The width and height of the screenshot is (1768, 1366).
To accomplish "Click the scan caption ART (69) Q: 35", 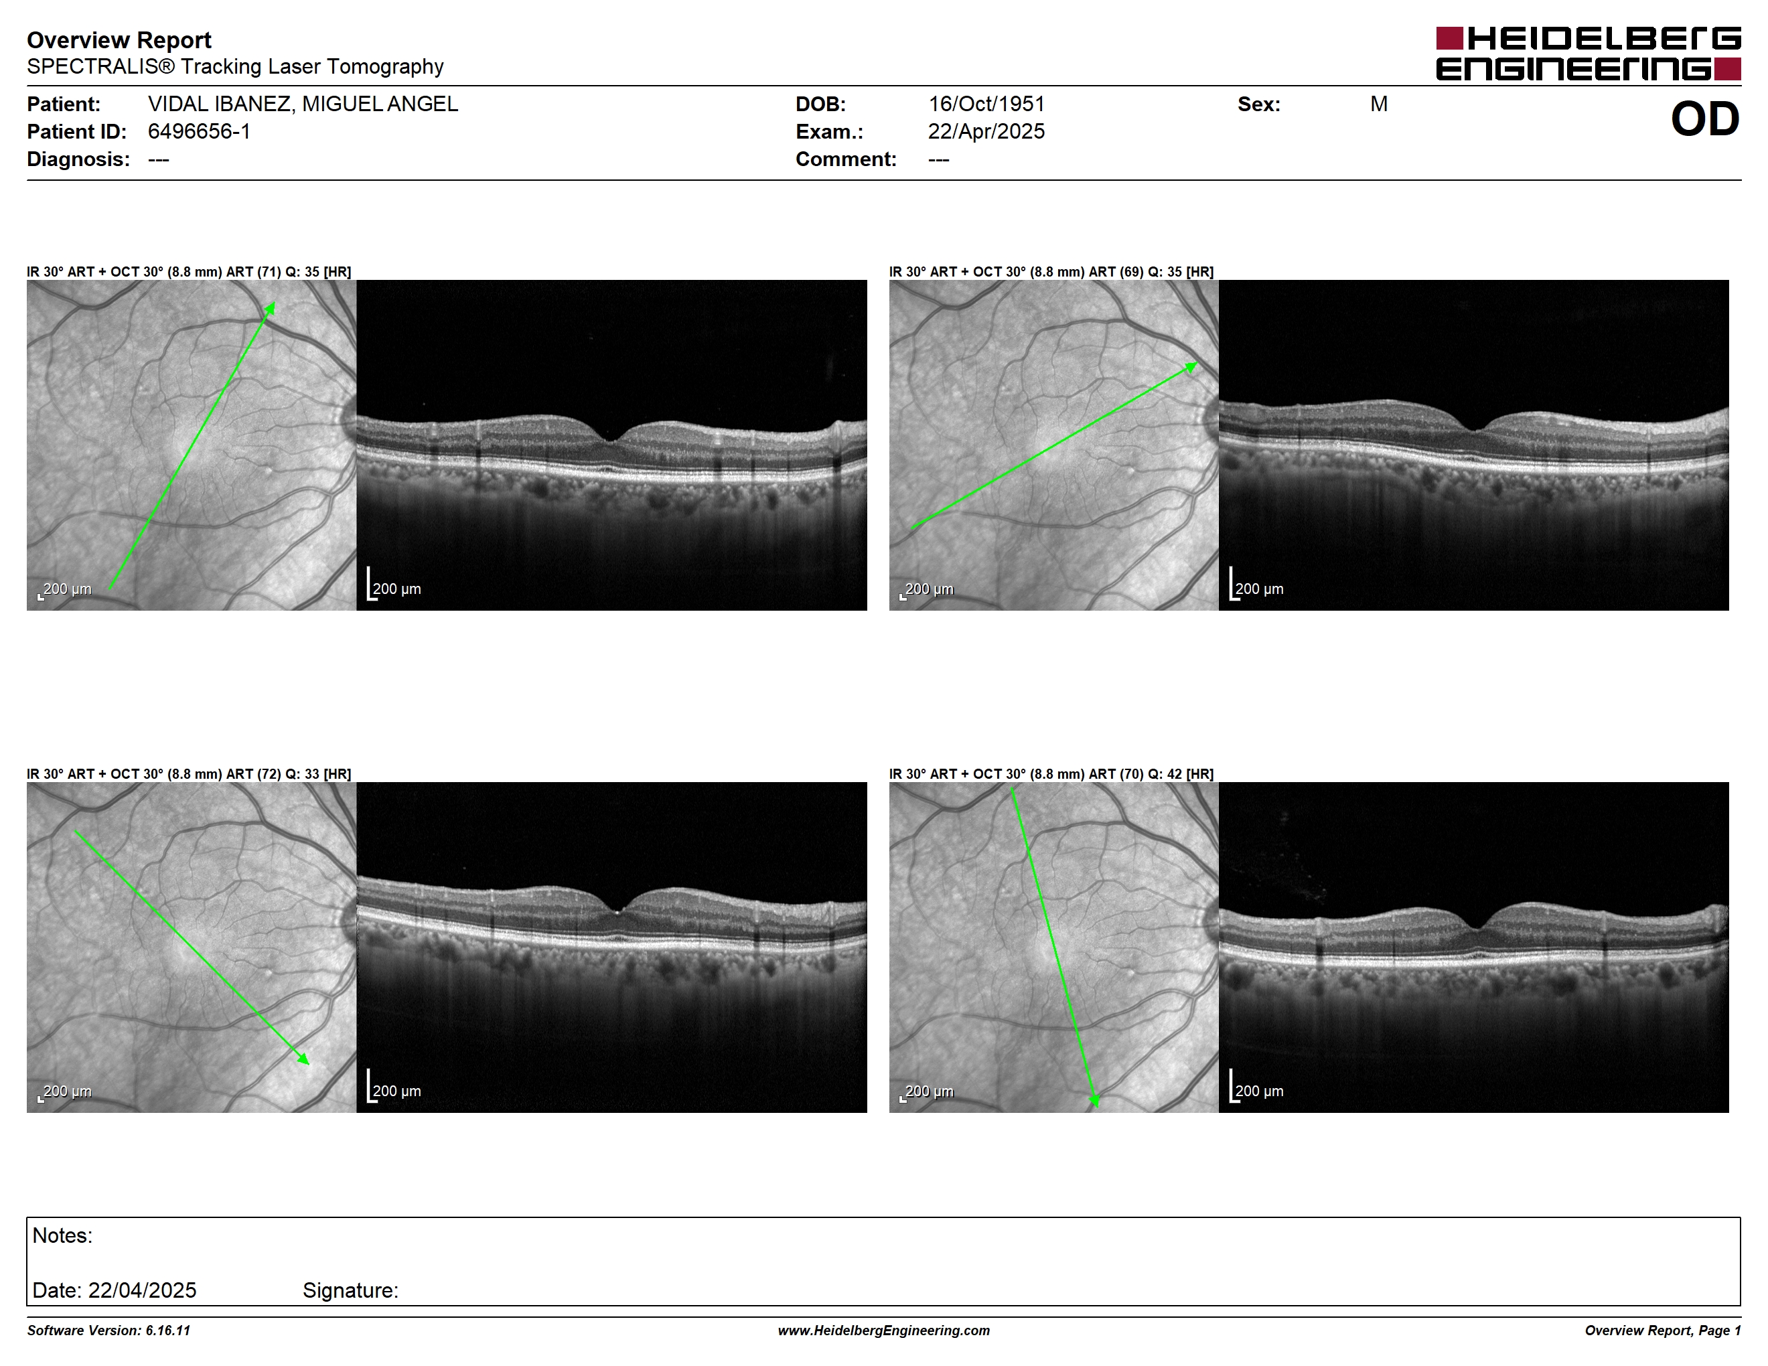I will (1051, 272).
